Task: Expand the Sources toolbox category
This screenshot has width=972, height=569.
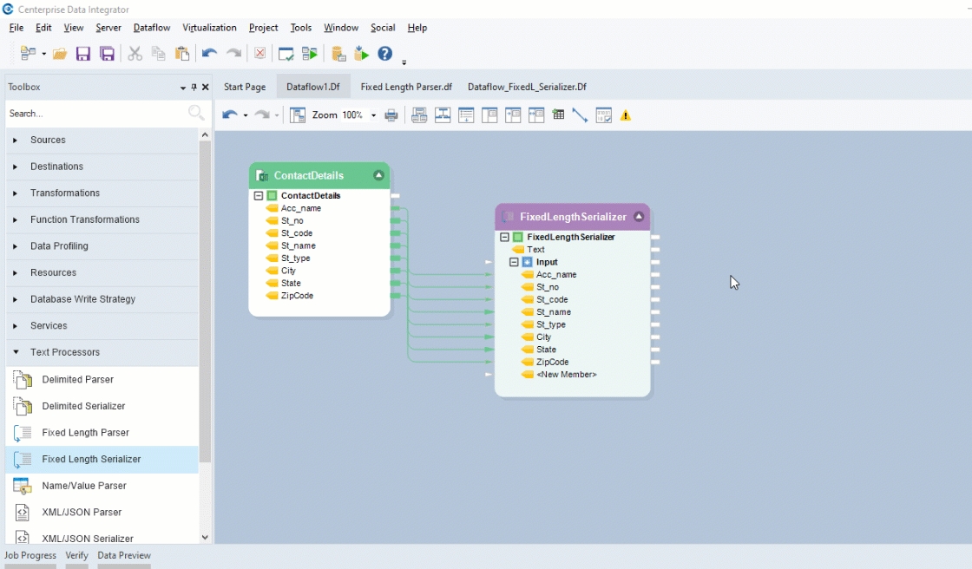Action: [x=48, y=140]
